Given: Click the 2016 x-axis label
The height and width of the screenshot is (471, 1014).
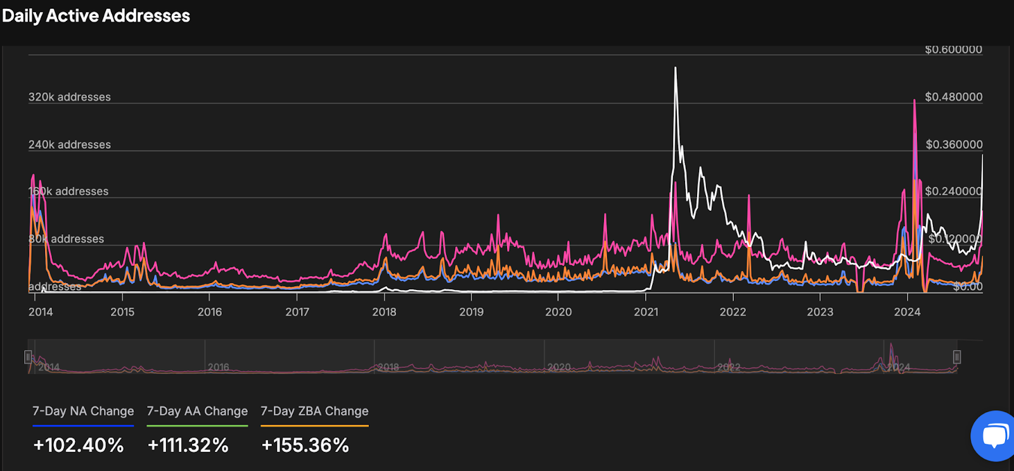Looking at the screenshot, I should click(x=210, y=312).
